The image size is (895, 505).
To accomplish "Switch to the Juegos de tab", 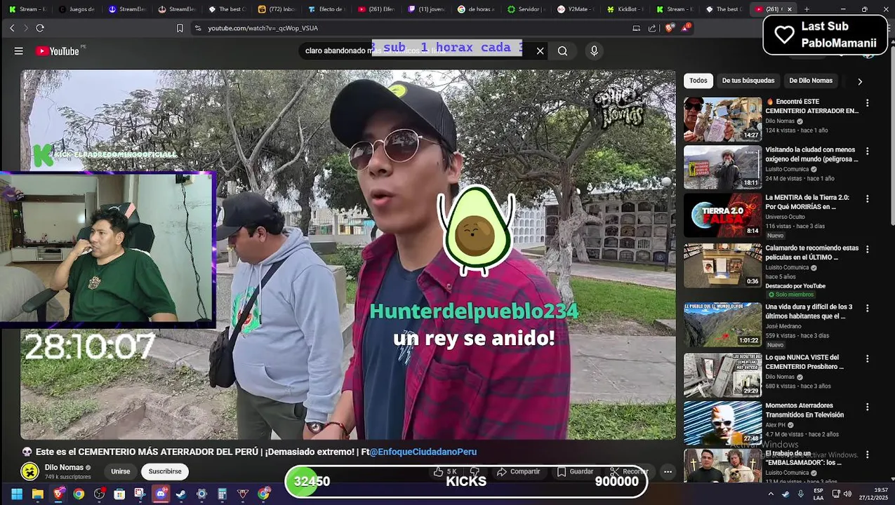I will 77,9.
